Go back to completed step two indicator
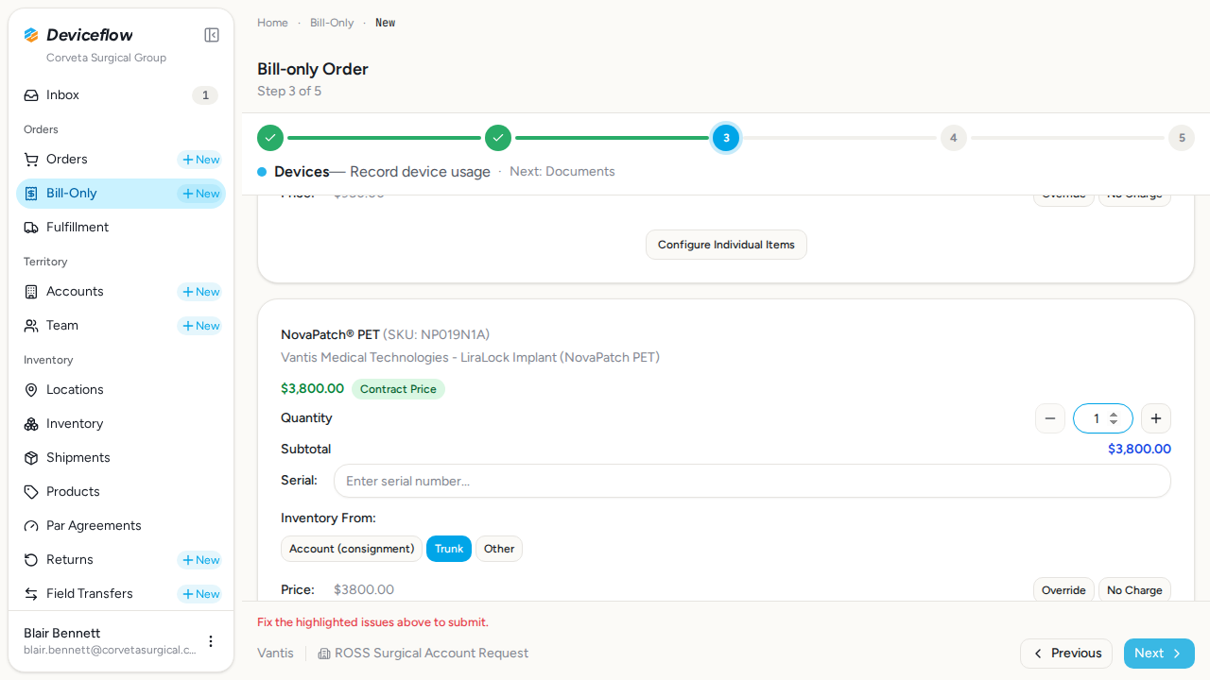 point(498,138)
